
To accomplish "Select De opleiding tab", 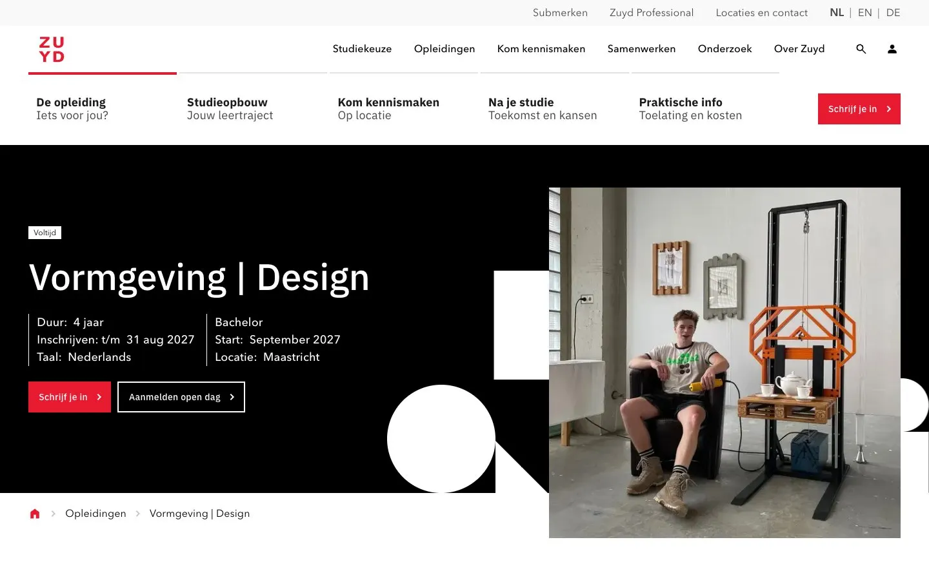I will click(103, 109).
